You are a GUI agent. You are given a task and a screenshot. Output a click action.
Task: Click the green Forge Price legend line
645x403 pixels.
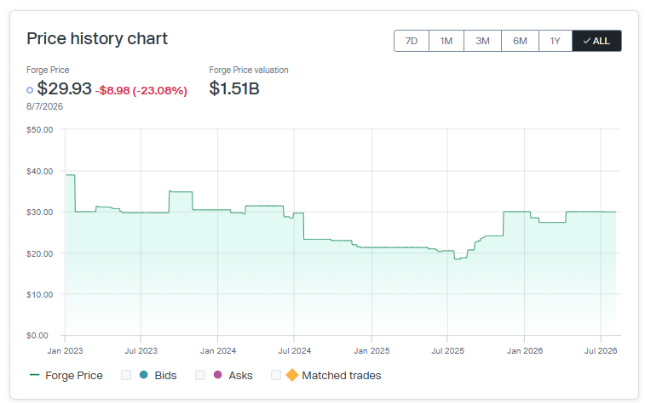(35, 375)
